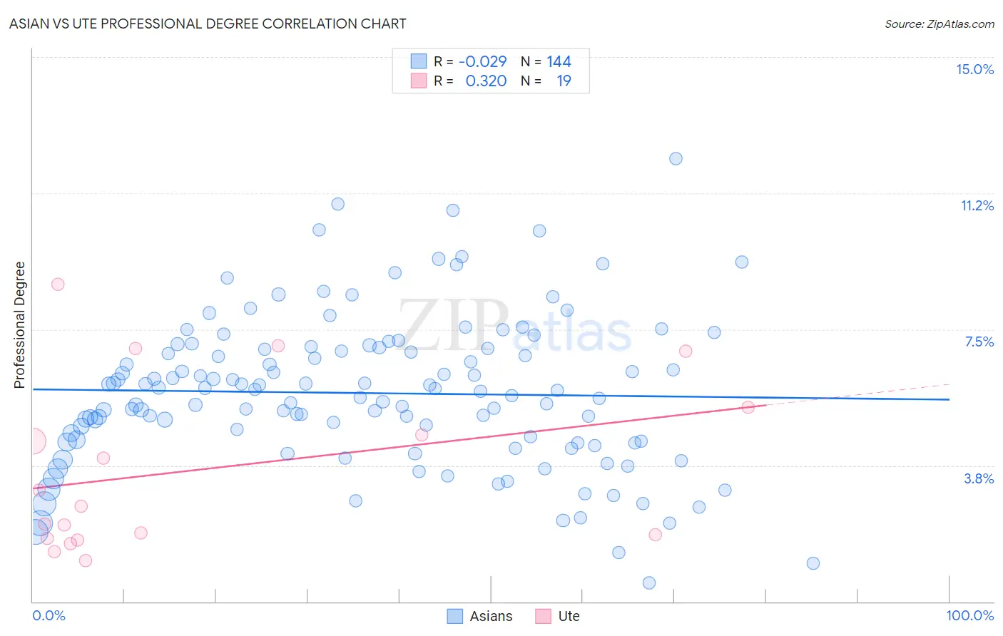Select the Asians legend label
This screenshot has width=1003, height=636.
491,616
